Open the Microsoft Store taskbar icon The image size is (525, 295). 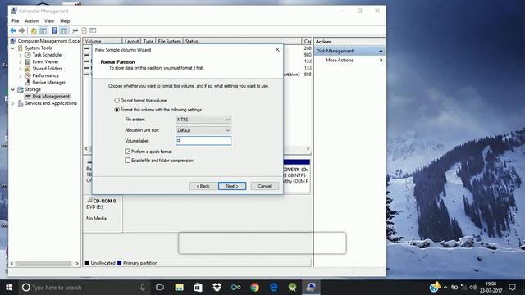point(199,288)
